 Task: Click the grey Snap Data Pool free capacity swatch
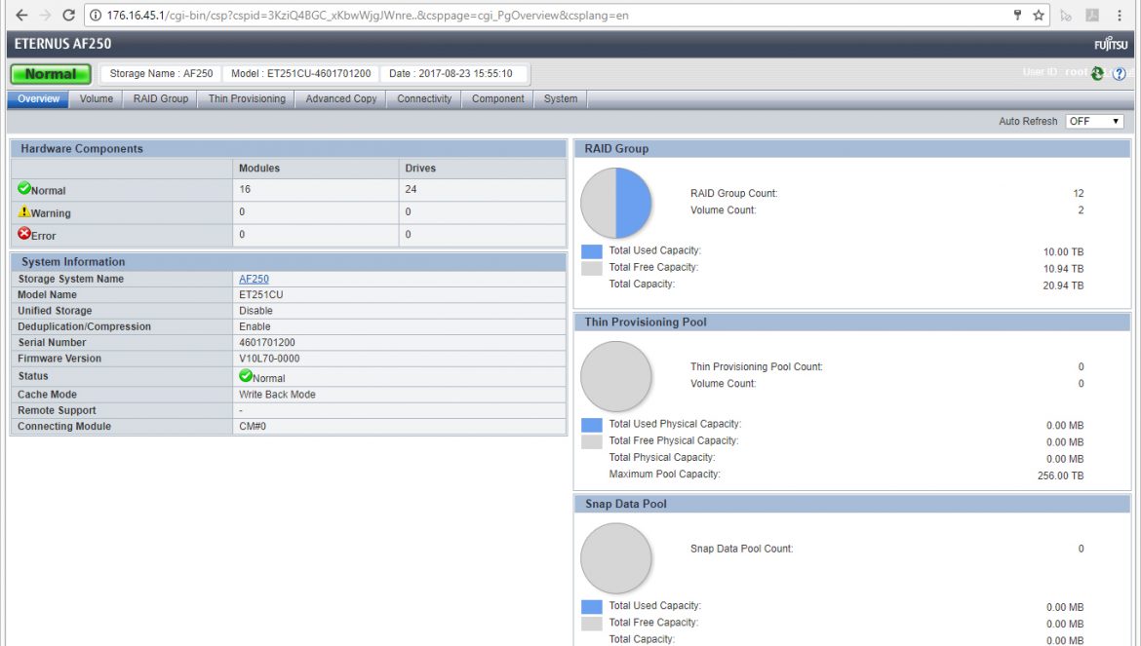pyautogui.click(x=592, y=624)
